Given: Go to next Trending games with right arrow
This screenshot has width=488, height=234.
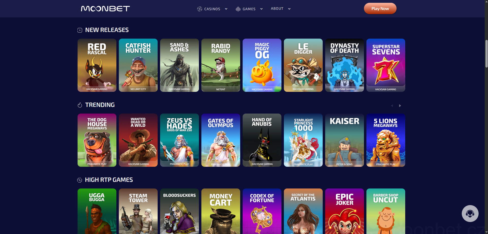Looking at the screenshot, I should point(400,106).
